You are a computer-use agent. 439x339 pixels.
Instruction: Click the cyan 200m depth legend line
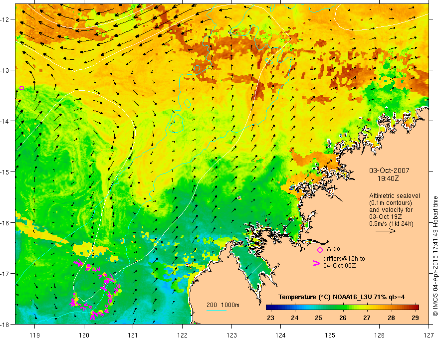pyautogui.click(x=217, y=310)
